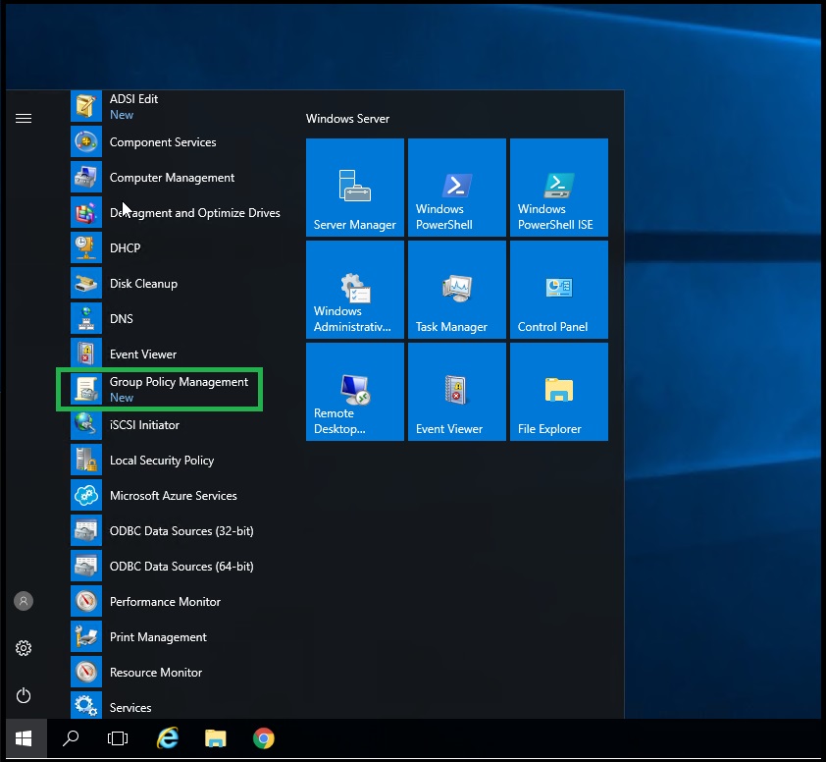Expand the Start menu hamburger button
Image resolution: width=826 pixels, height=762 pixels.
pos(24,118)
